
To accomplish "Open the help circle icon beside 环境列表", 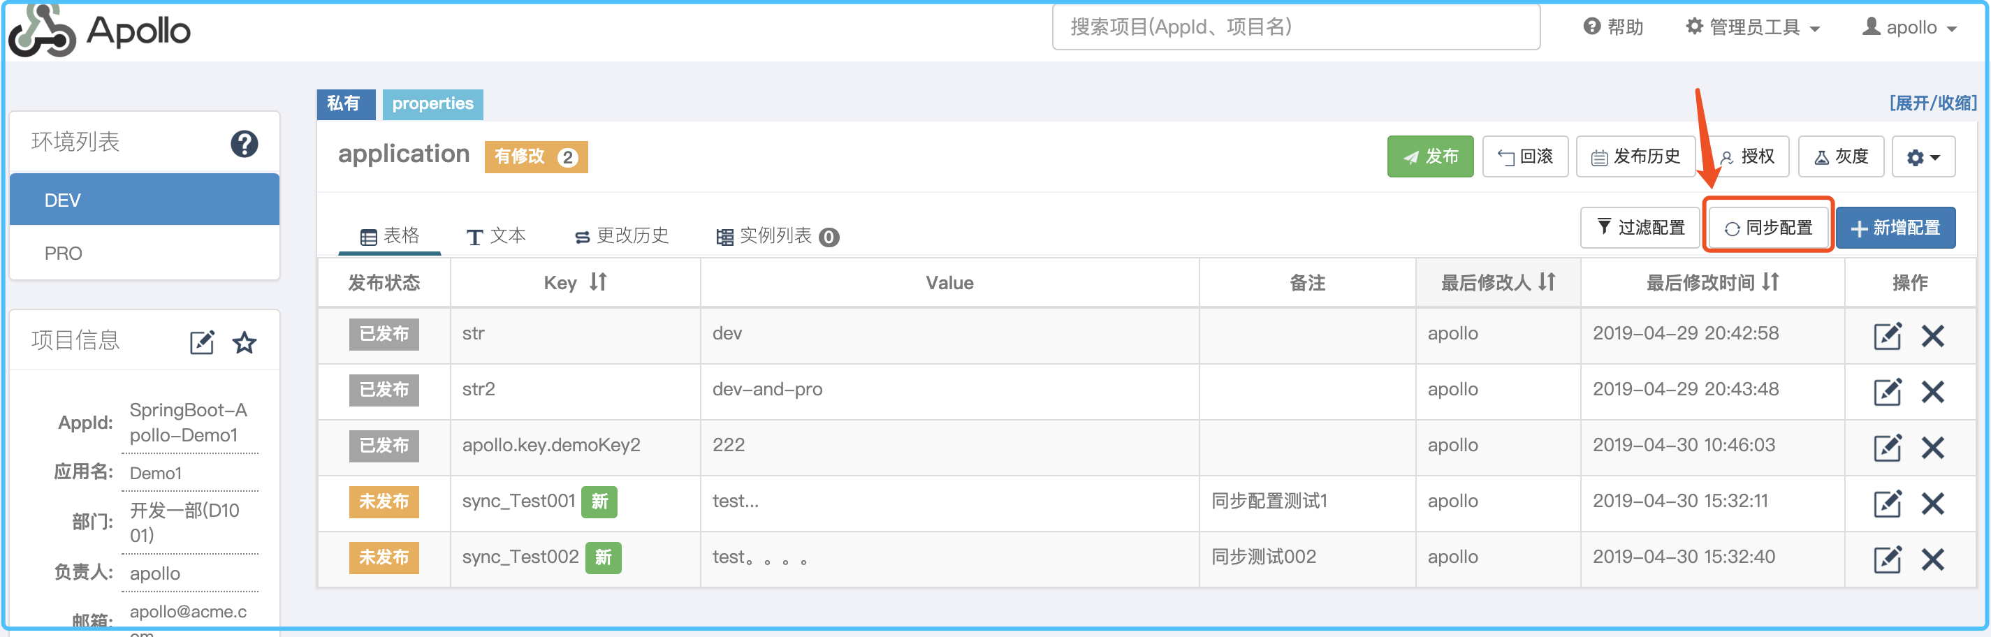I will click(x=245, y=142).
